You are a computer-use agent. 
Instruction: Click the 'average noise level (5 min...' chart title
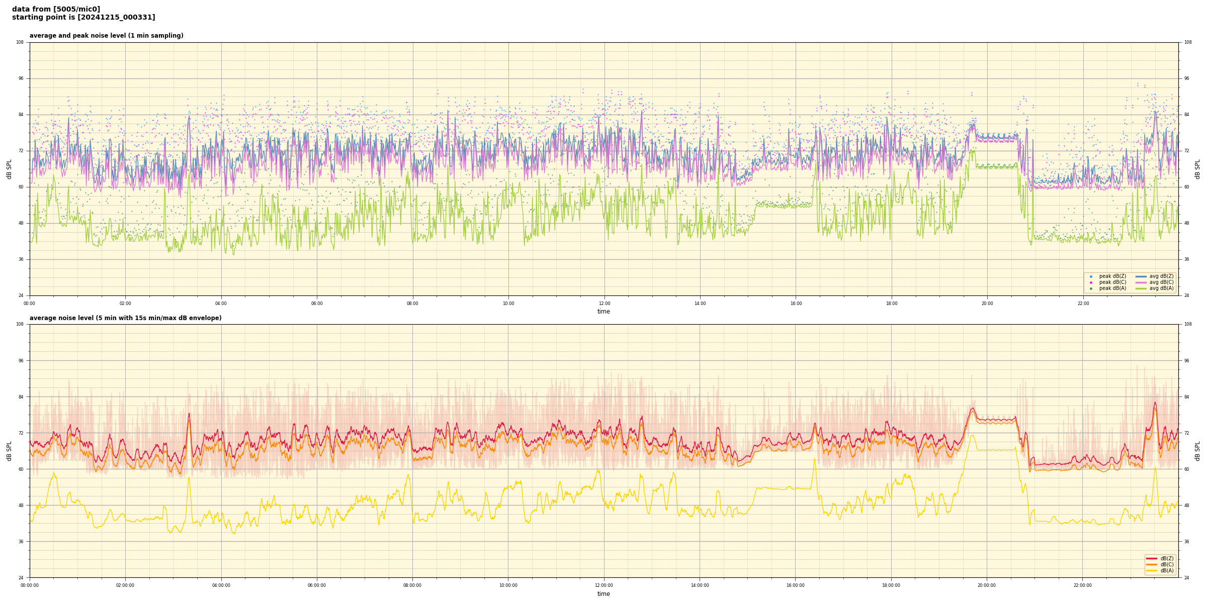click(125, 318)
